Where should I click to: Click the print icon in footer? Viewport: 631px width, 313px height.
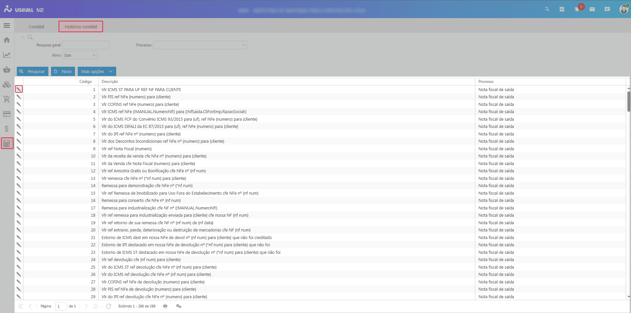[x=165, y=306]
